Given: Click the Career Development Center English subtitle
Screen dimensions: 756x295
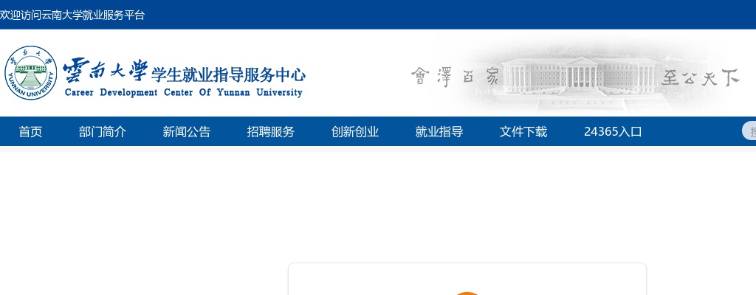Looking at the screenshot, I should pyautogui.click(x=184, y=93).
